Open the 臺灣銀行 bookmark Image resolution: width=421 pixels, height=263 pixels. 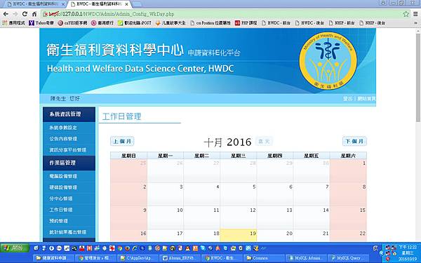102,23
